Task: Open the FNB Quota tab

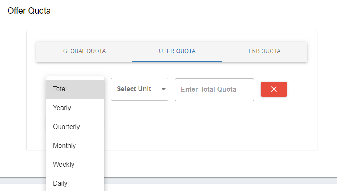Action: pos(264,51)
